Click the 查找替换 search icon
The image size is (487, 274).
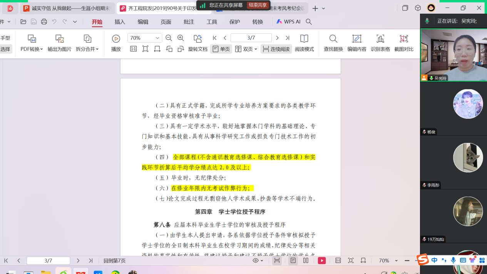point(333,39)
